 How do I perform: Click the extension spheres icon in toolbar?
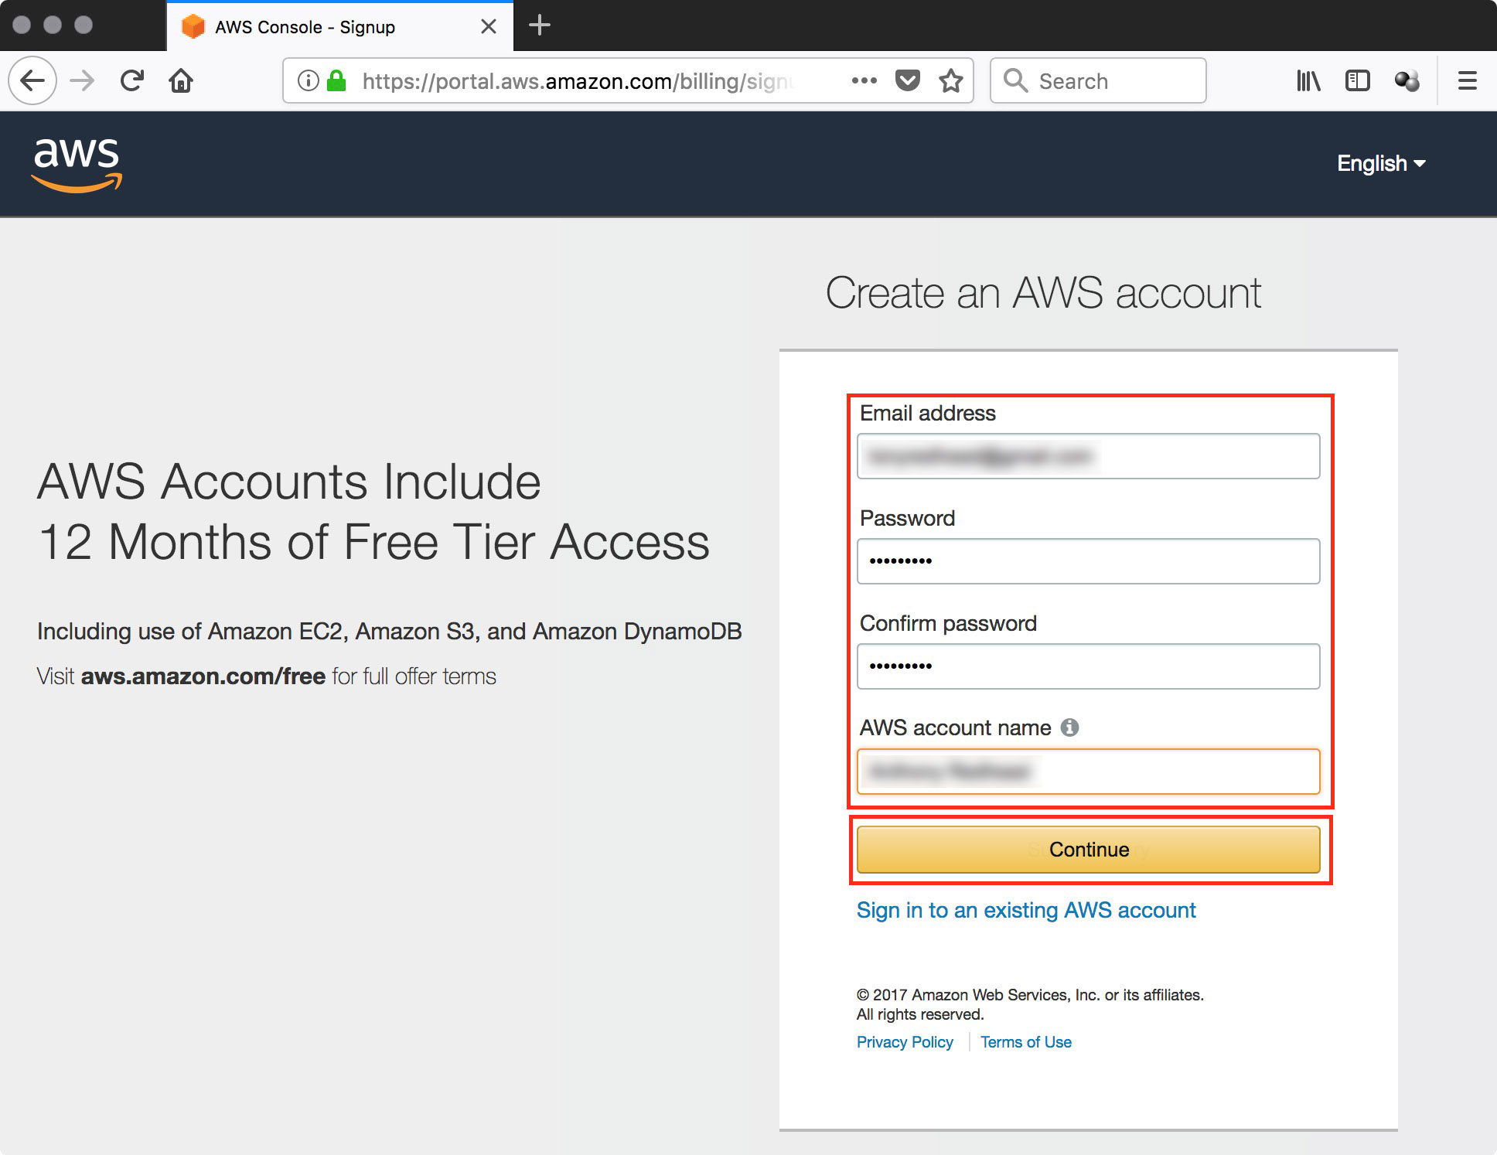pyautogui.click(x=1407, y=80)
